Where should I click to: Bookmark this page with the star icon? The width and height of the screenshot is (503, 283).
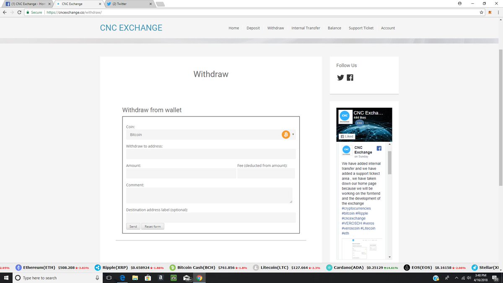[482, 12]
